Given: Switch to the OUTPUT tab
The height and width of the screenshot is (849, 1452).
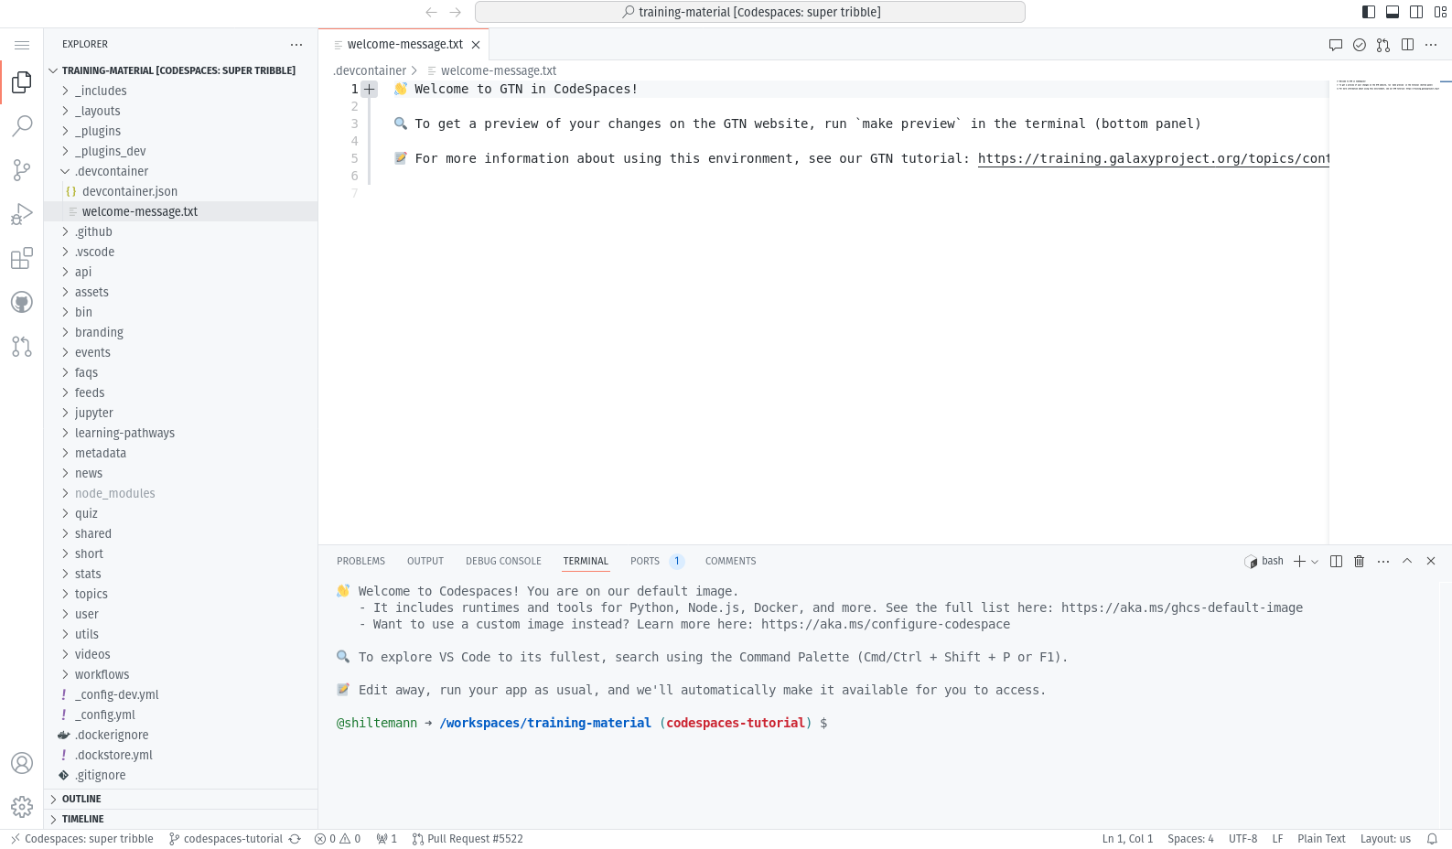Looking at the screenshot, I should (x=425, y=561).
